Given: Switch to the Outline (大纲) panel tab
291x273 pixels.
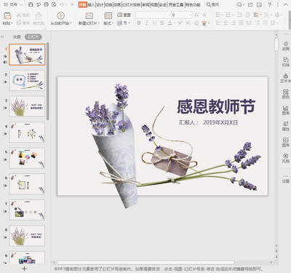Looking at the screenshot, I should [x=17, y=37].
